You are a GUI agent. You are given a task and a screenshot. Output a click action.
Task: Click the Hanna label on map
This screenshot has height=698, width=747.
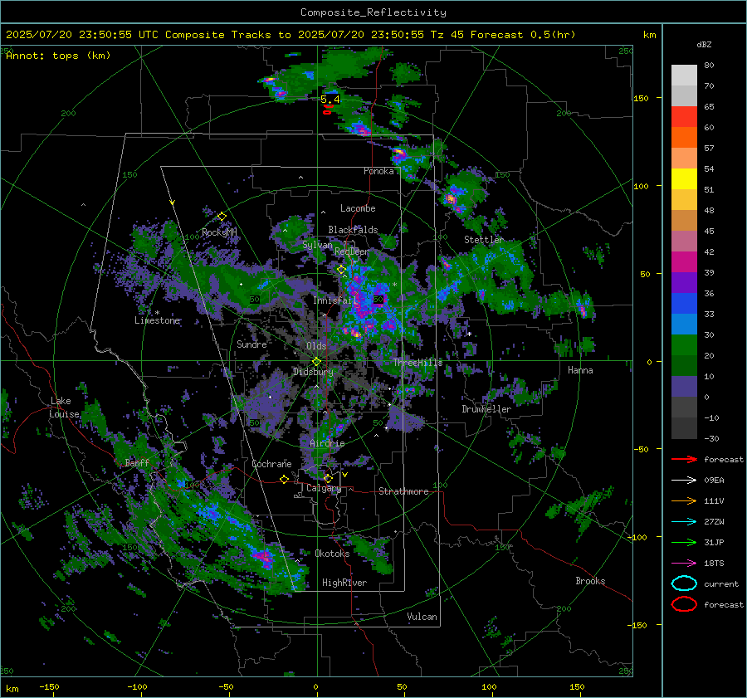580,370
